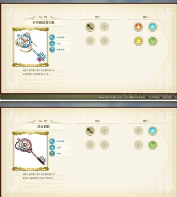Select the key category icon on the upper card
The width and height of the screenshot is (177, 197).
point(90,27)
